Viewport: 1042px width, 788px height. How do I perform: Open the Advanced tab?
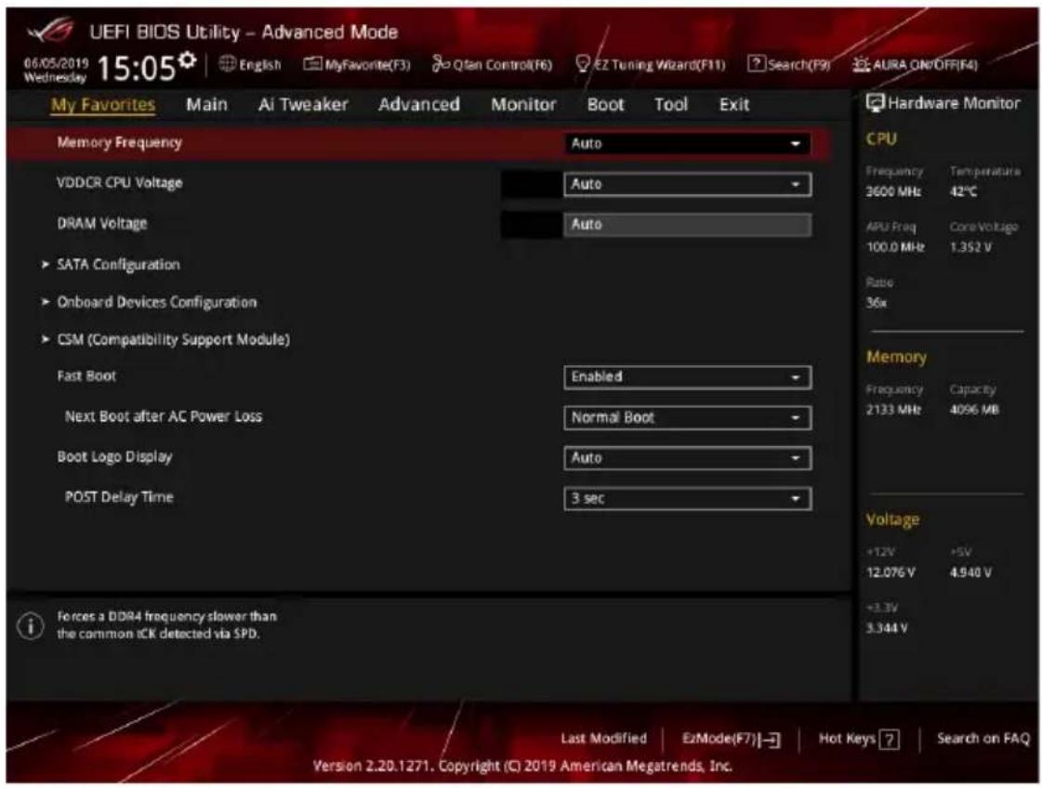tap(418, 104)
